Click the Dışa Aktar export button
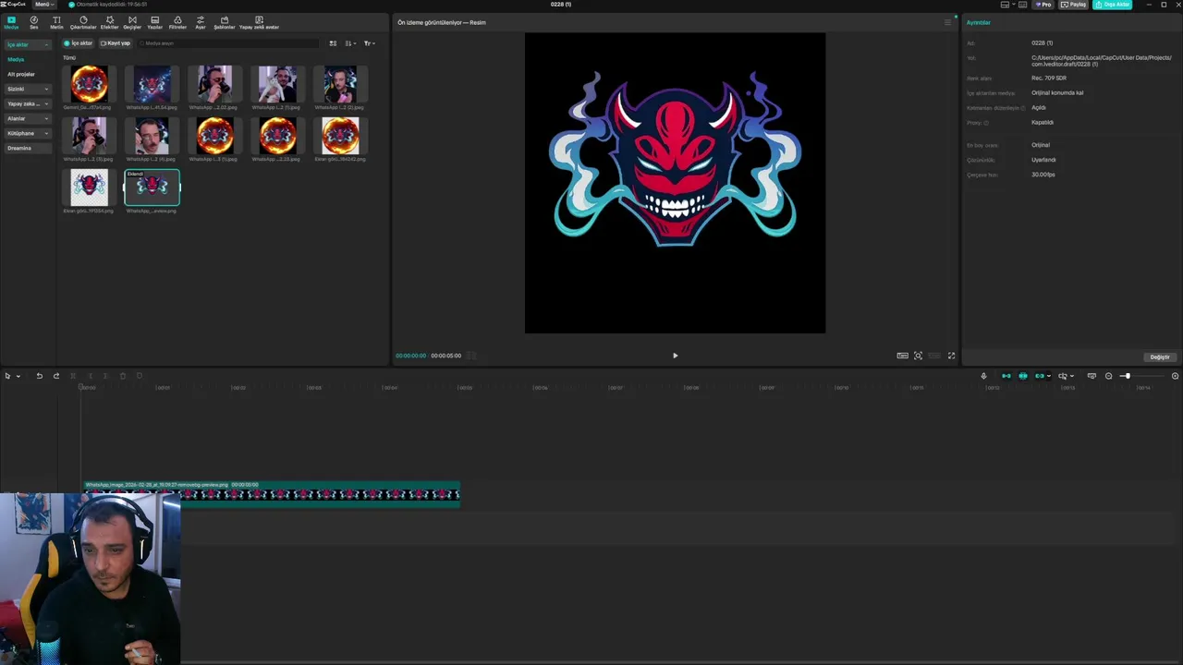 coord(1112,5)
